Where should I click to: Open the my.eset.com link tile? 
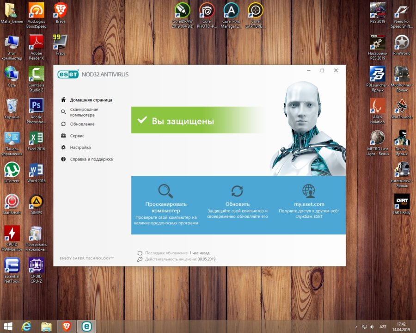(x=309, y=202)
